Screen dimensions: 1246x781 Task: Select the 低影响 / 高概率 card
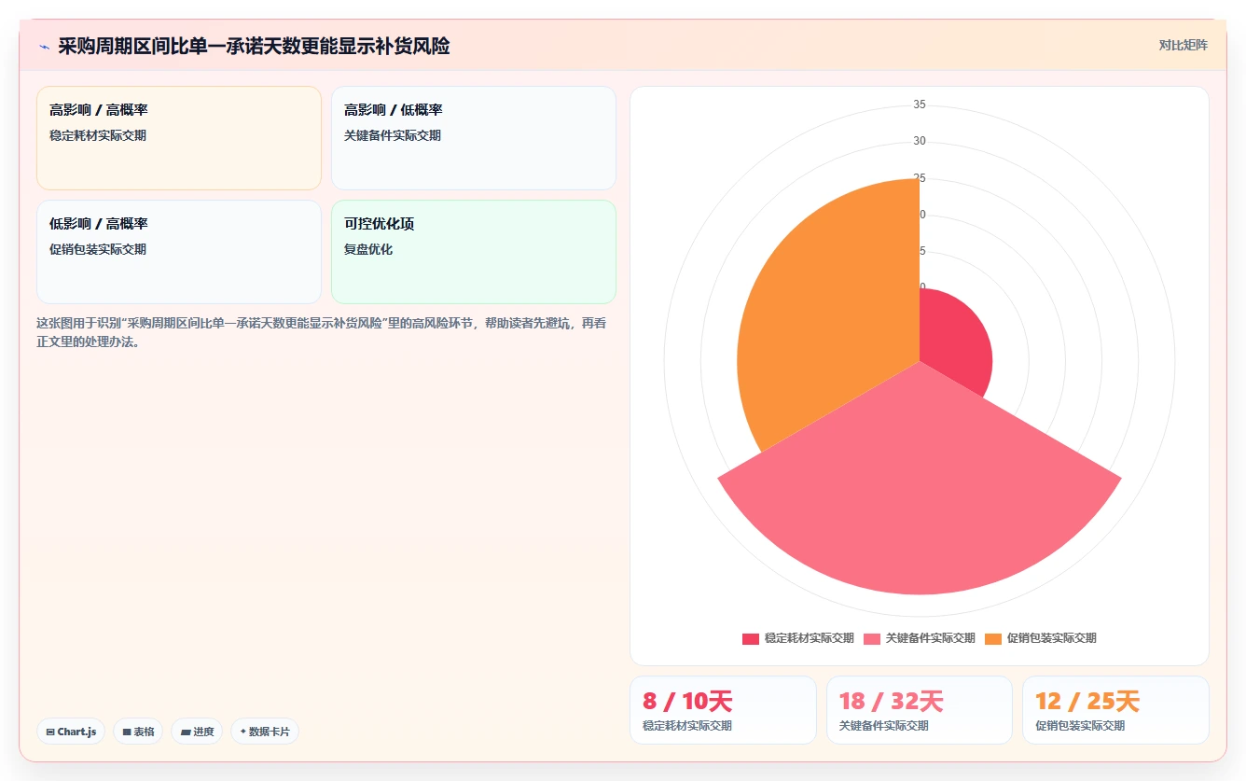coord(179,252)
